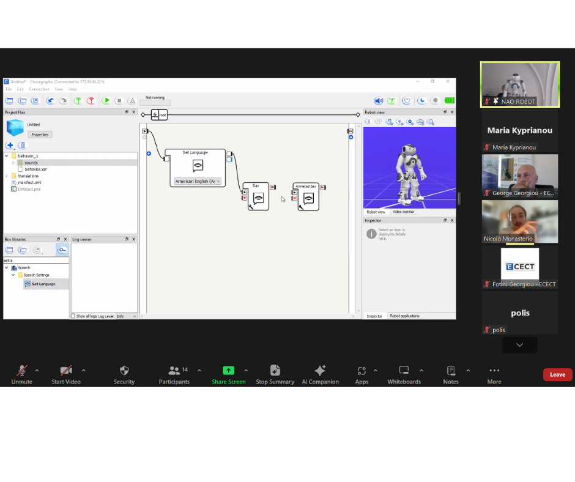Image resolution: width=575 pixels, height=482 pixels.
Task: Click the green Connect to robot icon
Action: [x=78, y=100]
